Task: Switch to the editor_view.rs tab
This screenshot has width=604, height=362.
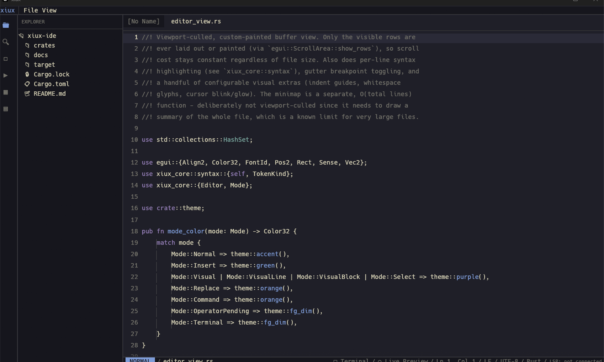Action: pyautogui.click(x=196, y=21)
